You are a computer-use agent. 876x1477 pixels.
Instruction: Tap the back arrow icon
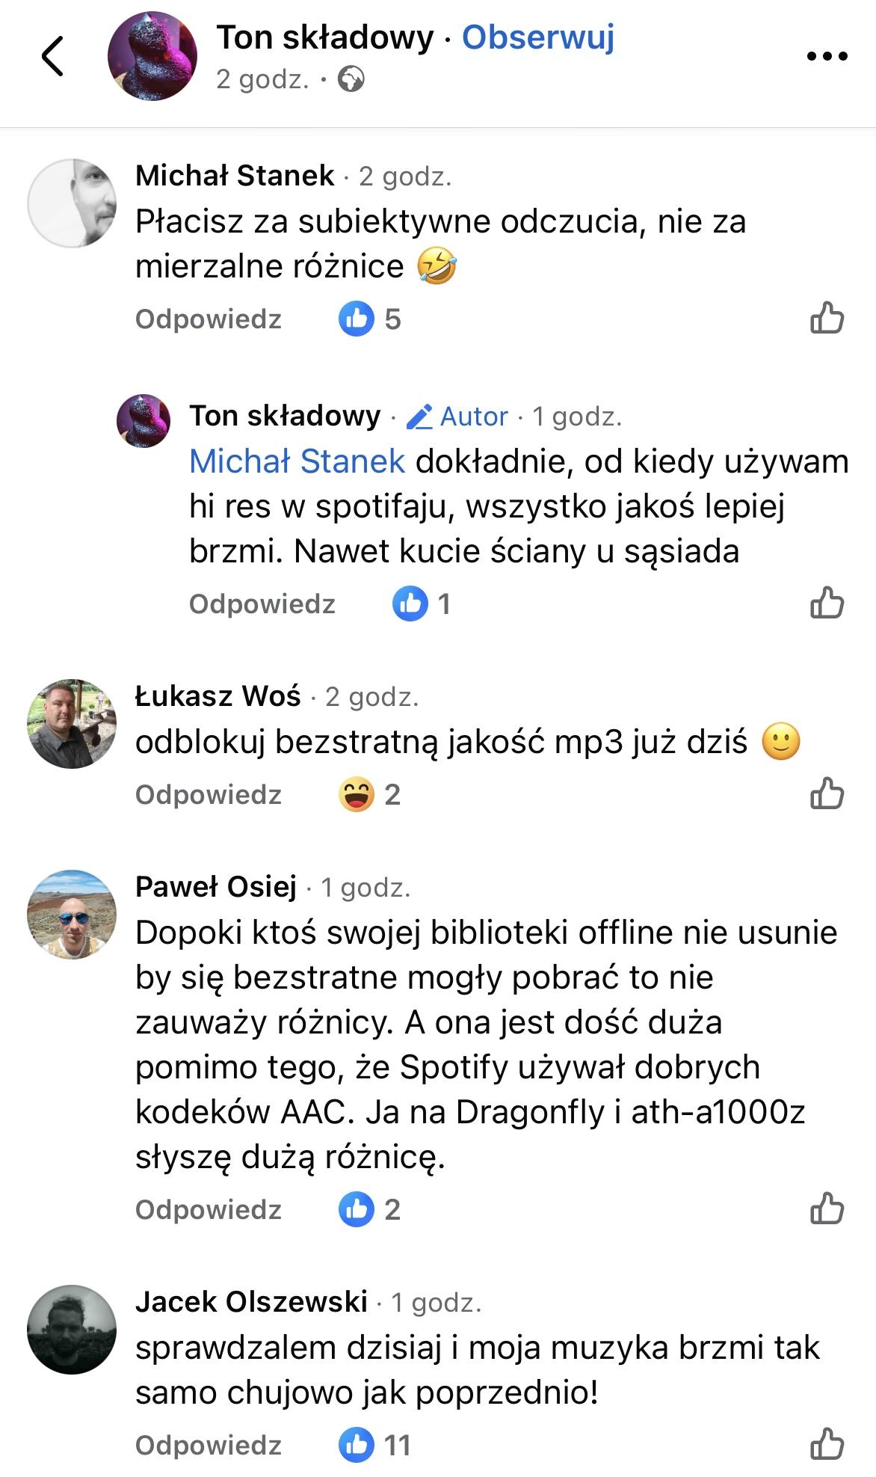pyautogui.click(x=52, y=56)
